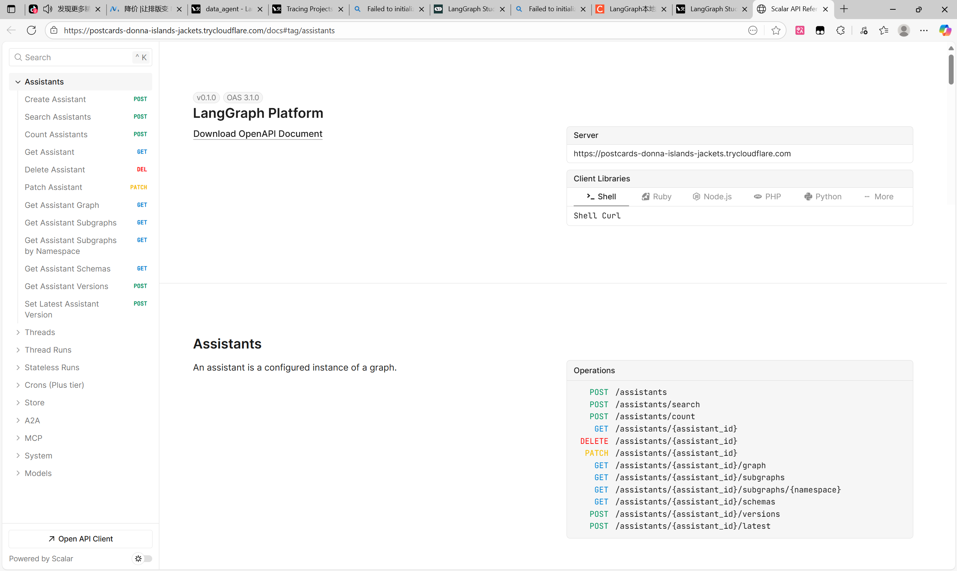
Task: Click the favorites star icon in address bar
Action: click(776, 30)
